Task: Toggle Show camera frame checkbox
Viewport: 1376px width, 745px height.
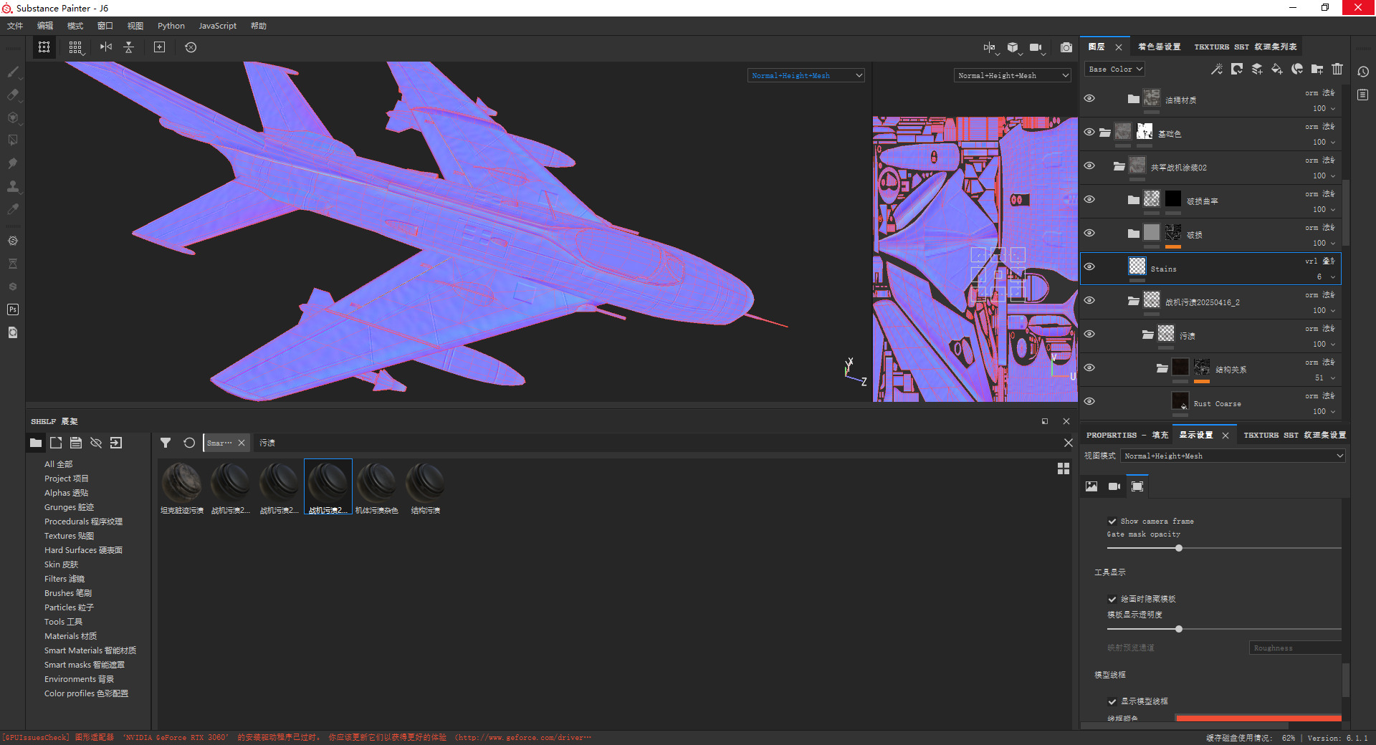Action: [1112, 521]
